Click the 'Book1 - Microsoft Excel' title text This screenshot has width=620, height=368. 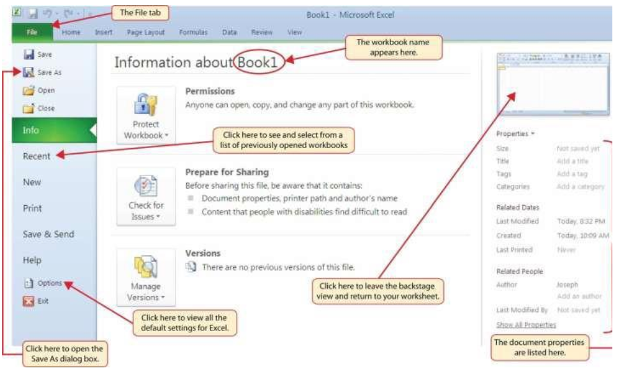[x=350, y=15]
